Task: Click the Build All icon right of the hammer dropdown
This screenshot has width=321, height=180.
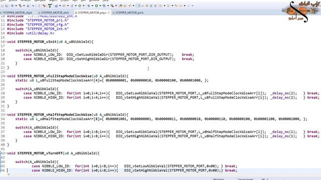Action: (x=28, y=5)
